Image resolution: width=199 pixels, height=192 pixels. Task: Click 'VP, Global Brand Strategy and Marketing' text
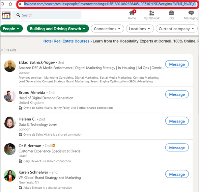pos(50,178)
